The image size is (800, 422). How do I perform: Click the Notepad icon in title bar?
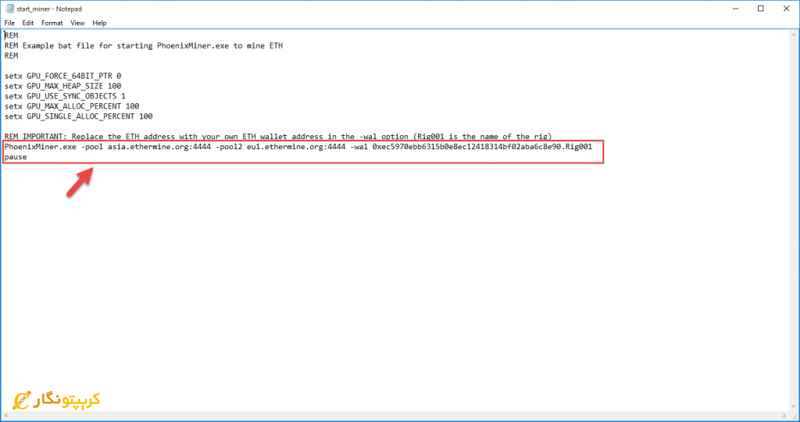click(9, 9)
